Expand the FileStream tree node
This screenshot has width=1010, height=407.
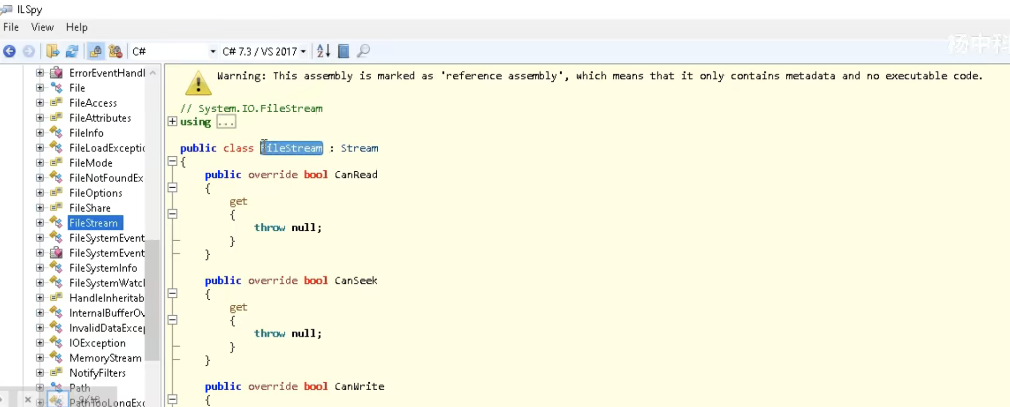pyautogui.click(x=40, y=223)
